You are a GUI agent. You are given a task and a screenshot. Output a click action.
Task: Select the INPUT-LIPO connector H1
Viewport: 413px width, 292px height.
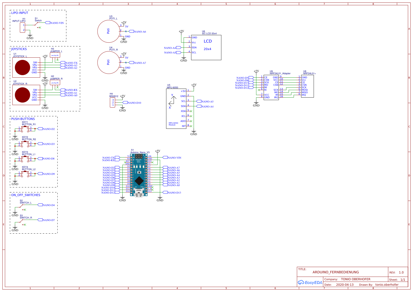coord(22,27)
